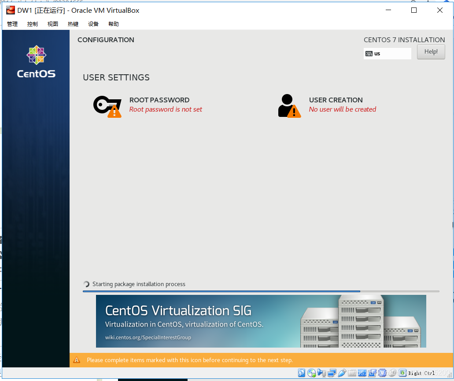Click the spinner beside installation status
Viewport: 454px width, 381px height.
[86, 284]
